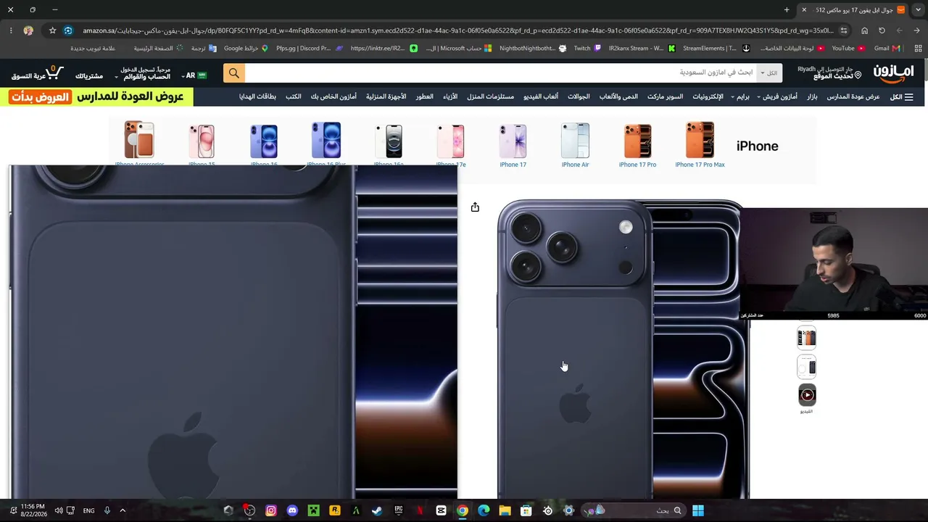Open the Mobiles navigation item
This screenshot has height=522, width=928.
(x=579, y=96)
